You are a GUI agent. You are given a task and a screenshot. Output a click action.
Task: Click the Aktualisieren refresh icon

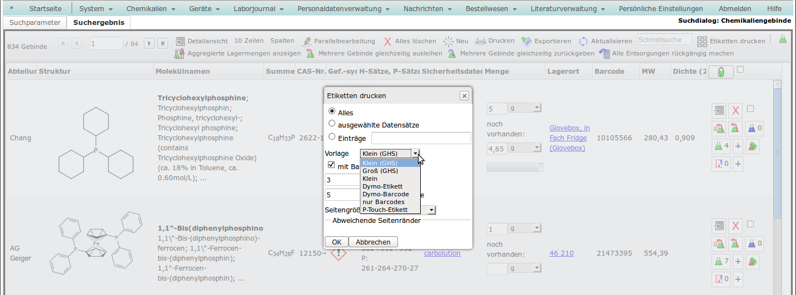tap(583, 42)
